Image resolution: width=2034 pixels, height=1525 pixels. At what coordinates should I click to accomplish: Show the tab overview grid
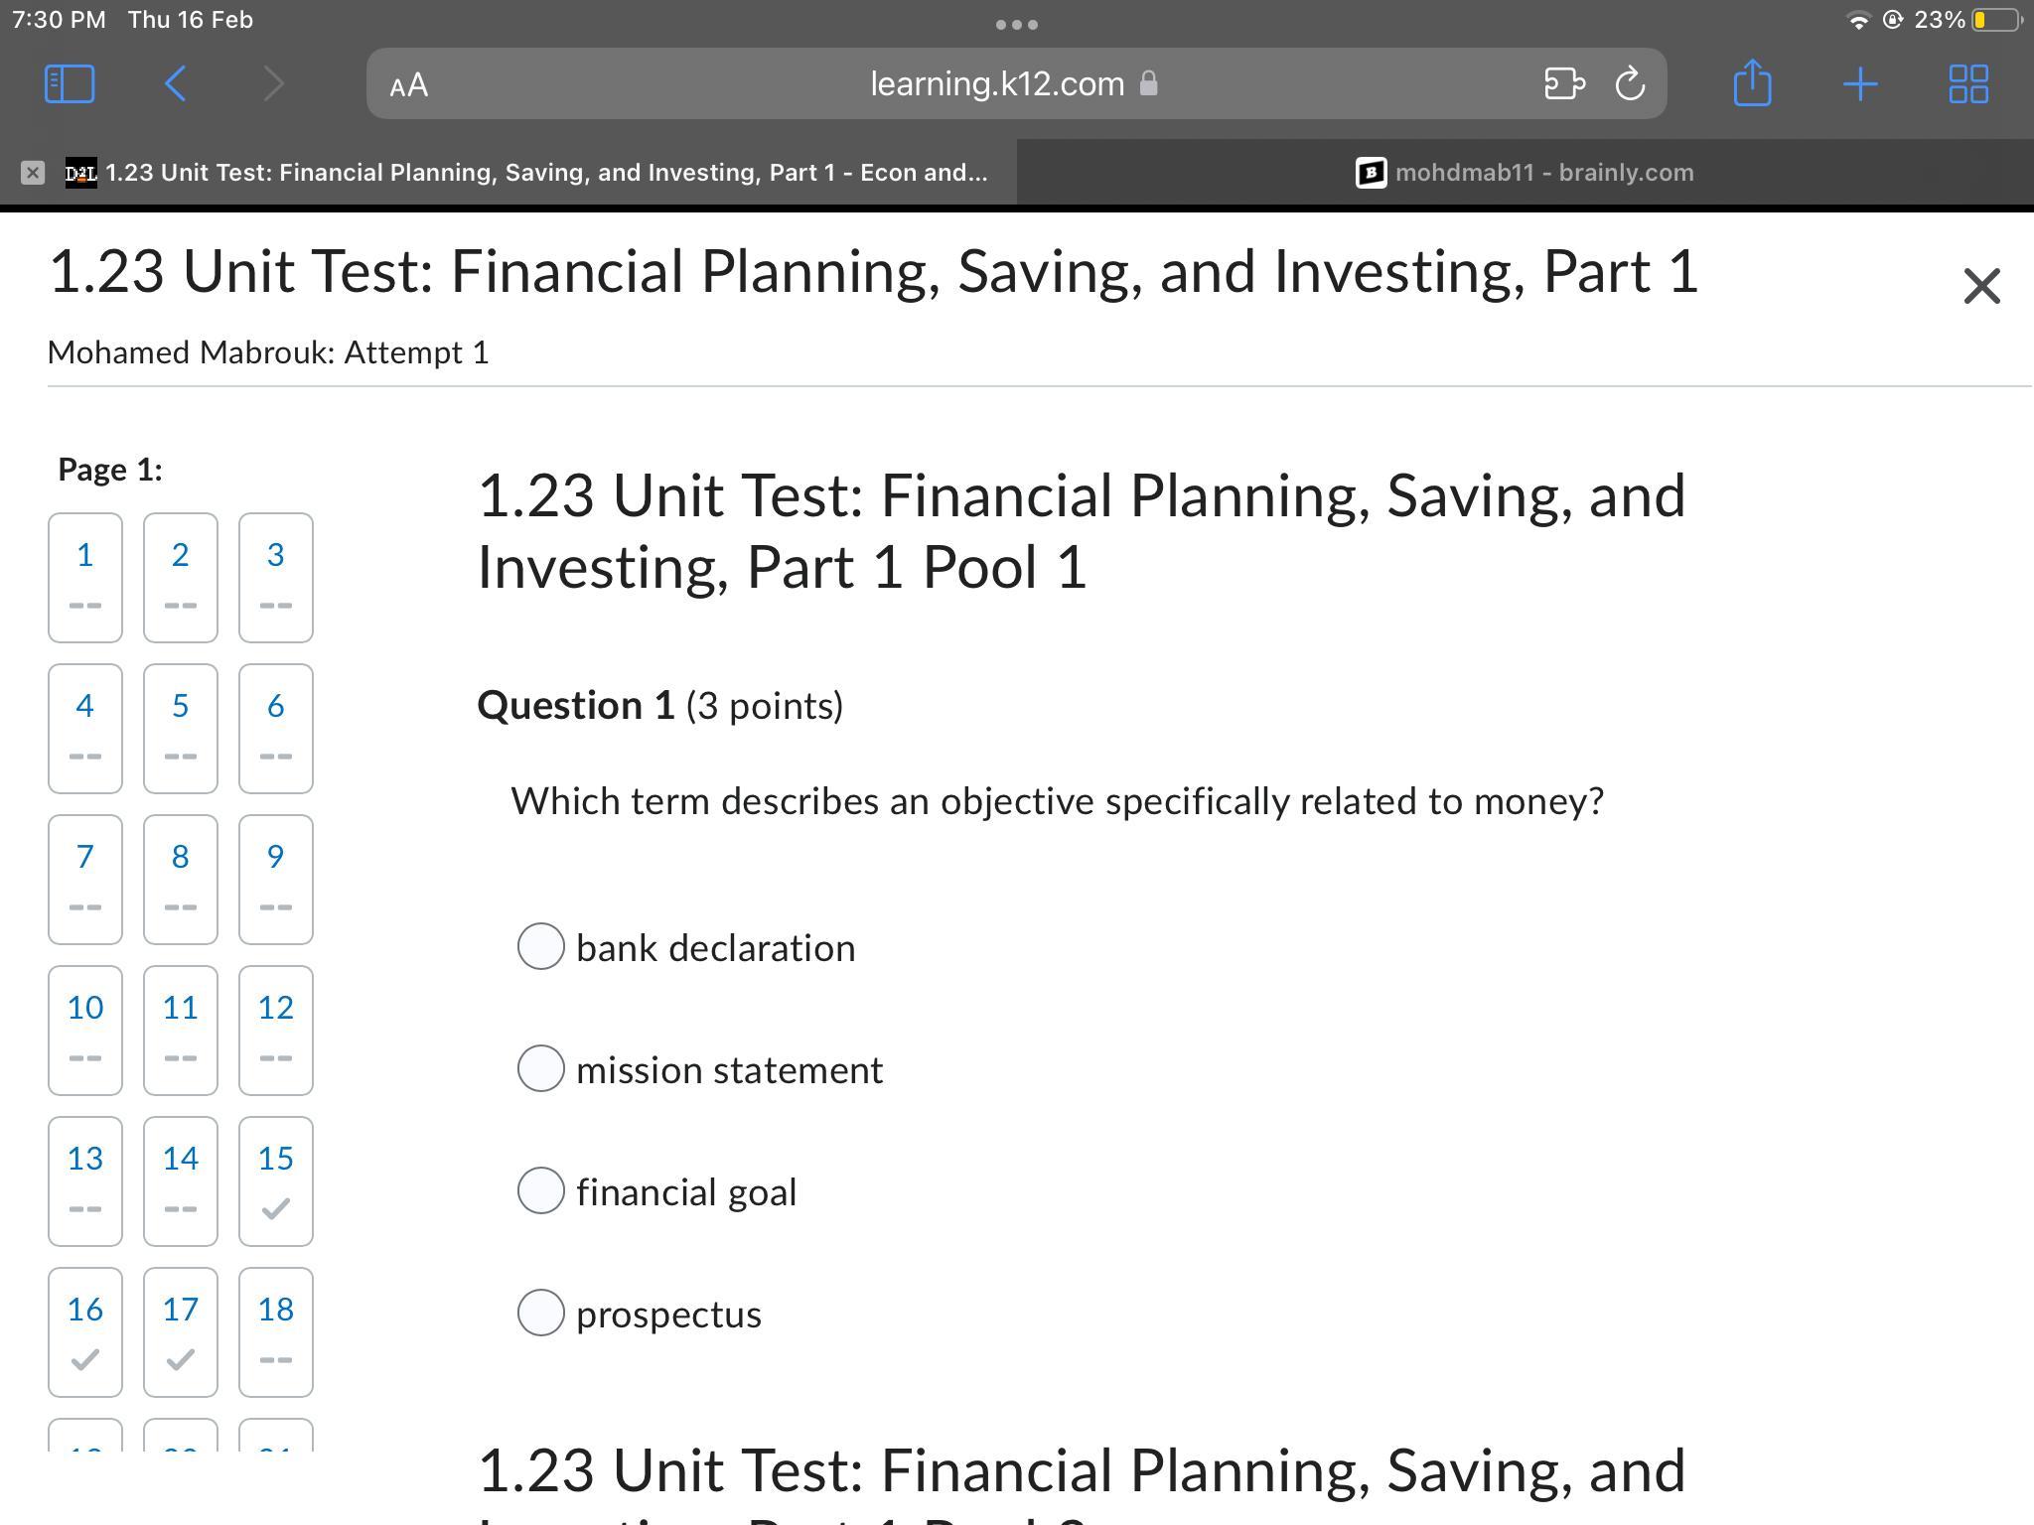click(1967, 84)
